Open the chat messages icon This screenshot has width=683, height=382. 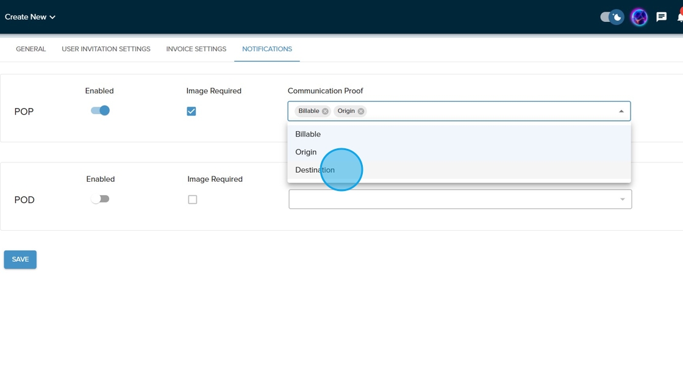[661, 17]
